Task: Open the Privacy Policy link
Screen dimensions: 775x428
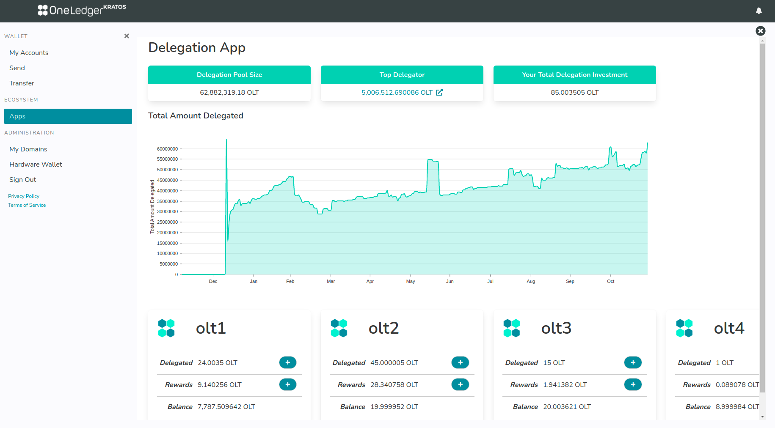Action: (24, 196)
